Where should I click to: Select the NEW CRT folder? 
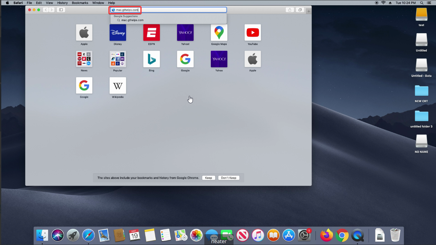421,91
